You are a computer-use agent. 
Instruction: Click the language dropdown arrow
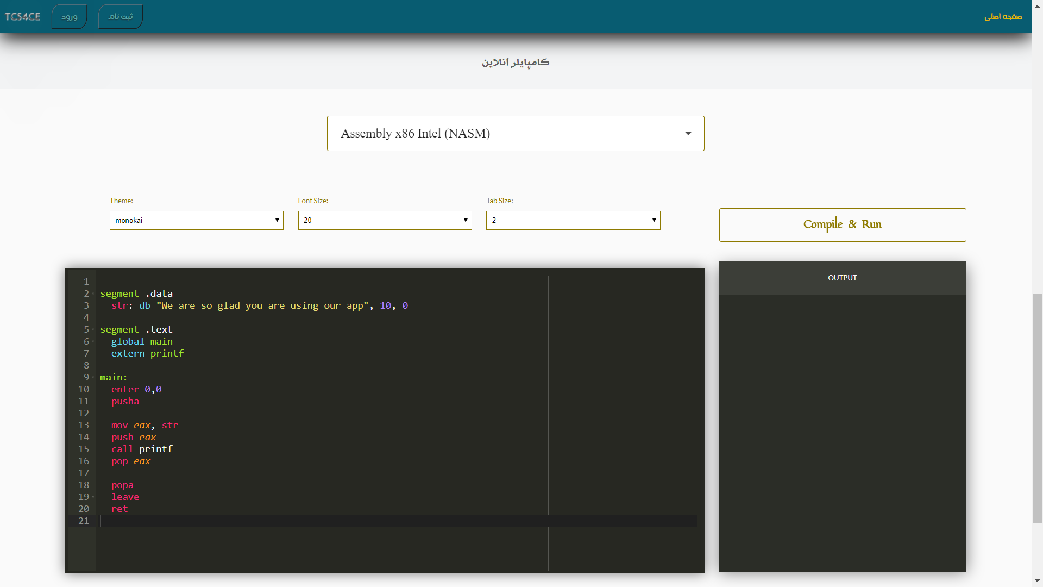click(688, 133)
